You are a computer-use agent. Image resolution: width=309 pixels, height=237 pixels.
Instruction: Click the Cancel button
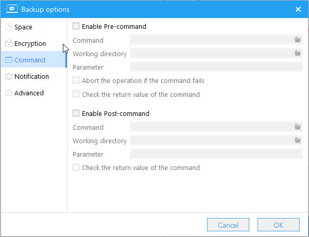point(228,225)
